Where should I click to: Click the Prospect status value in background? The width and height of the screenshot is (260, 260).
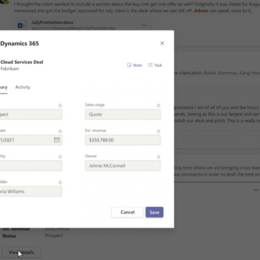click(54, 236)
